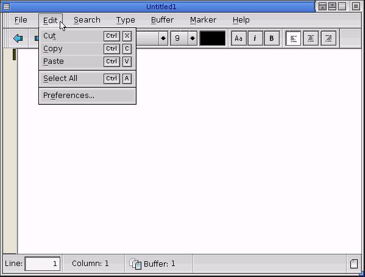Open the font name dropdown arrow

163,38
